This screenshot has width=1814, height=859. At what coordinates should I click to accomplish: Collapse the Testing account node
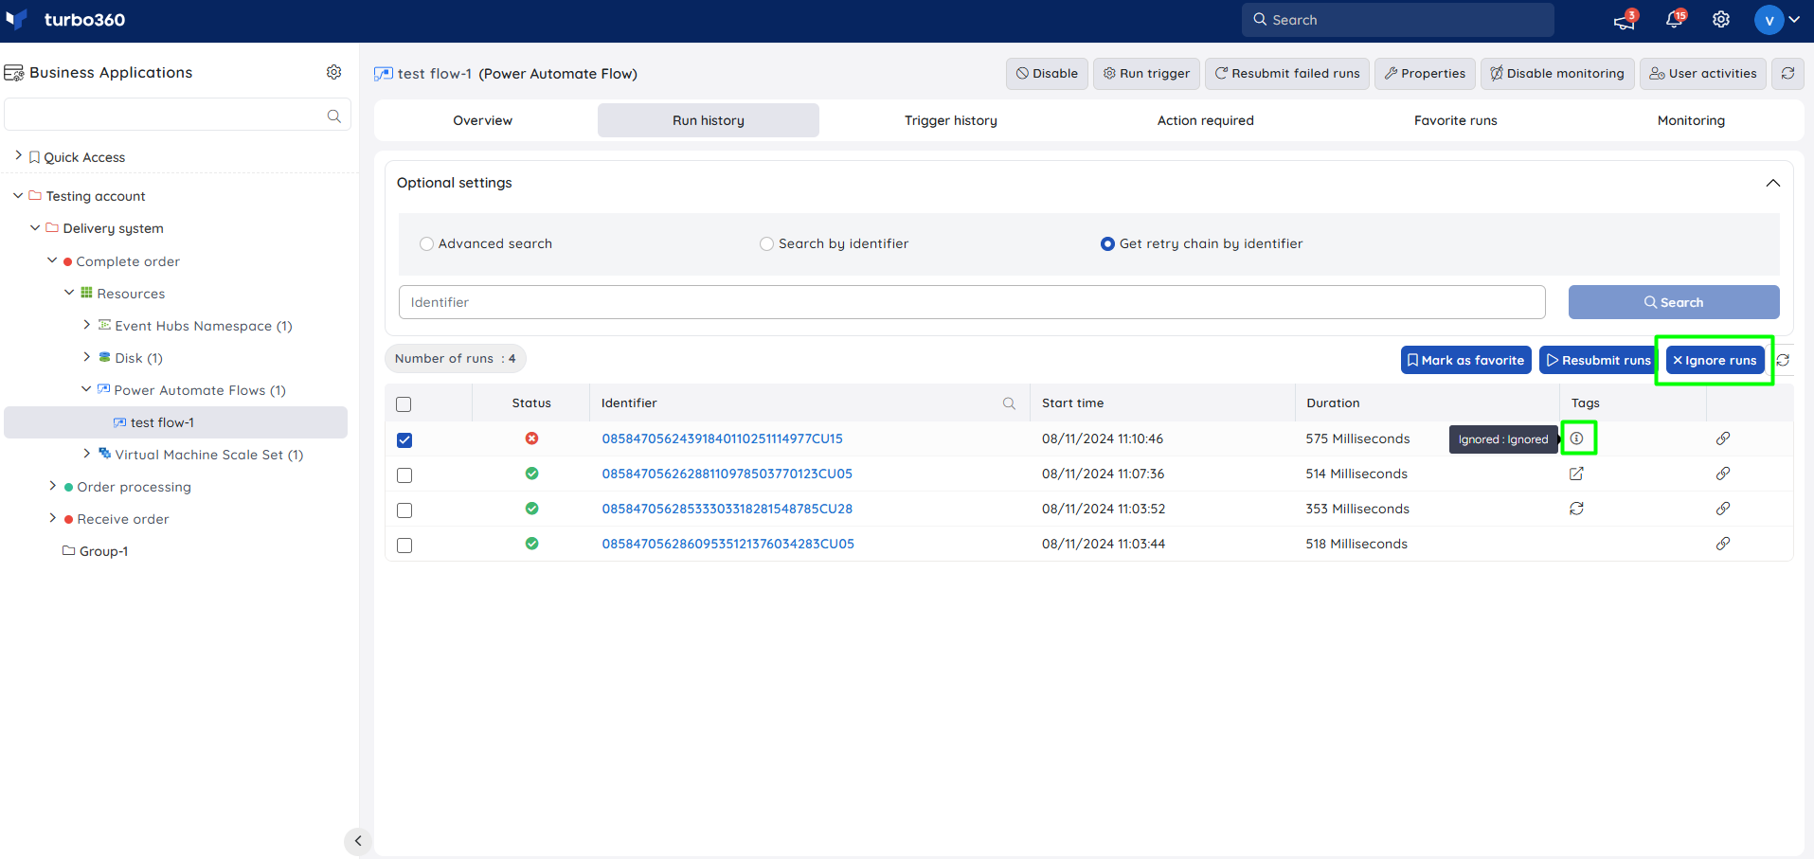pos(18,195)
